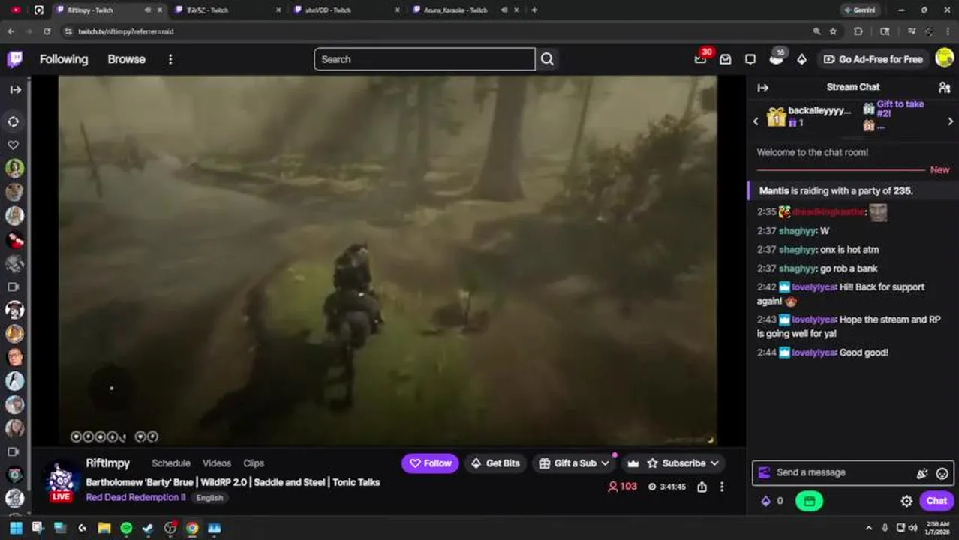
Task: Click the English language tag
Action: click(x=209, y=498)
